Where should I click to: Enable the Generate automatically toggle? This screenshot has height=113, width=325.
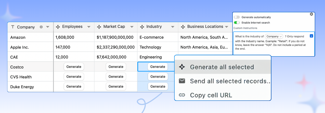point(237,17)
